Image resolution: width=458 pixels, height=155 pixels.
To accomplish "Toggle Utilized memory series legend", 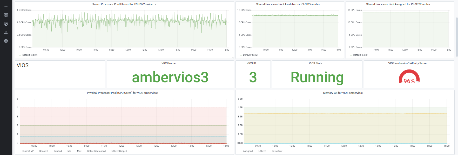I will 262,151.
